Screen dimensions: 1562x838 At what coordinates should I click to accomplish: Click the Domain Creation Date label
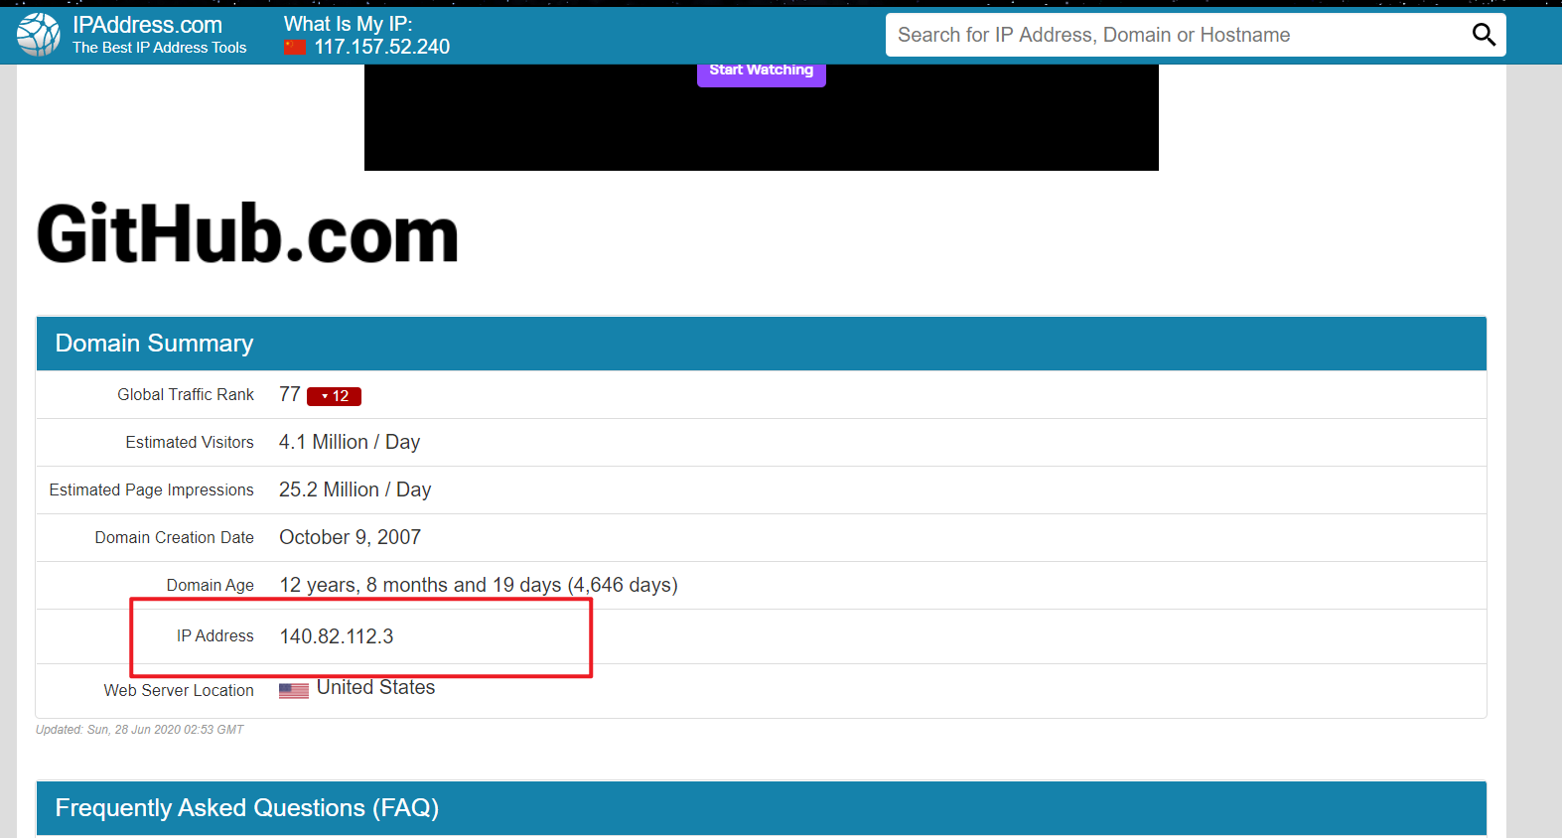tap(175, 537)
